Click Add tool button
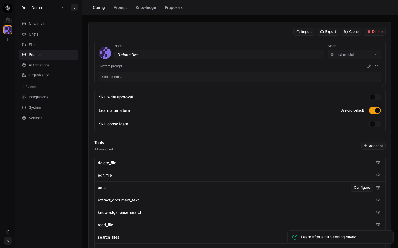Image resolution: width=398 pixels, height=248 pixels. tap(373, 146)
